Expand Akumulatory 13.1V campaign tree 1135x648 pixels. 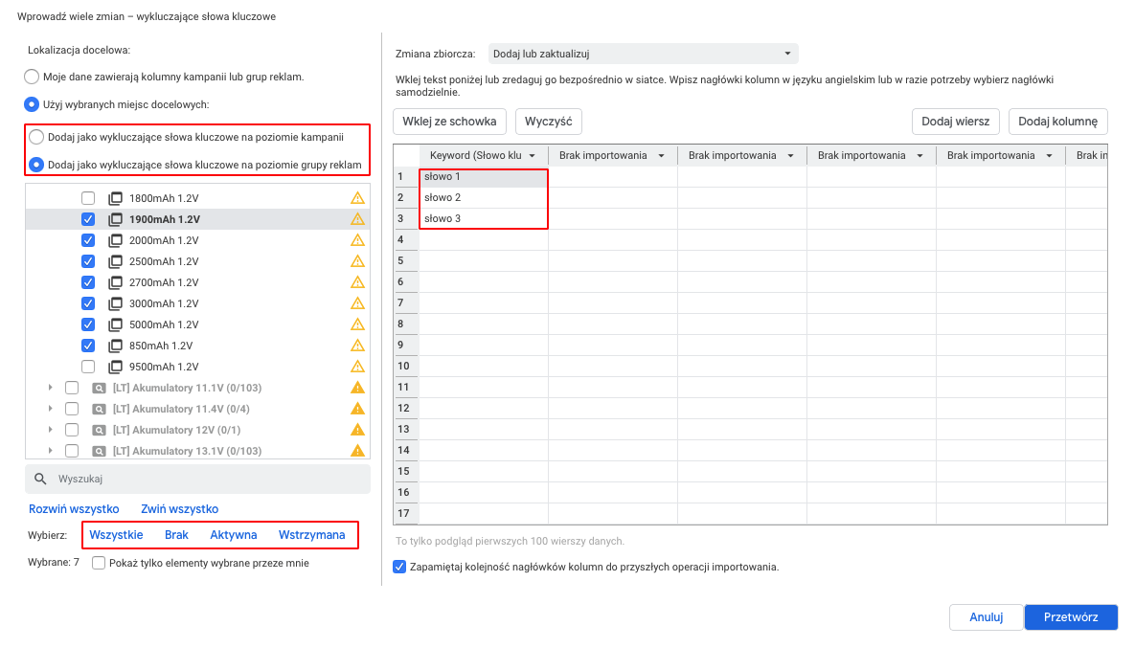[x=50, y=451]
